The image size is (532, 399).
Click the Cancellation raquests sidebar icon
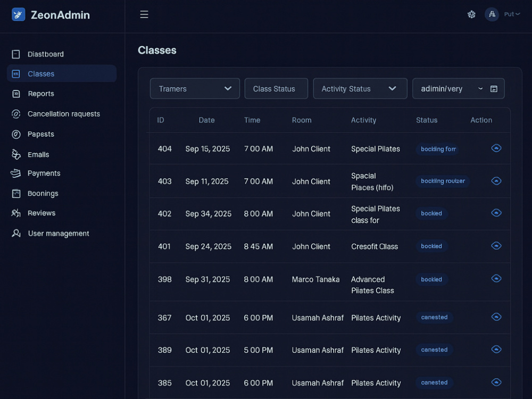point(16,114)
